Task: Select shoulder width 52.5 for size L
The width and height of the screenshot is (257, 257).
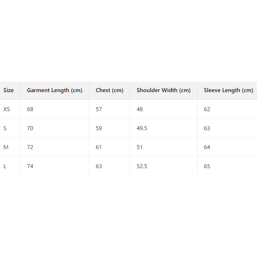Action: pos(142,166)
